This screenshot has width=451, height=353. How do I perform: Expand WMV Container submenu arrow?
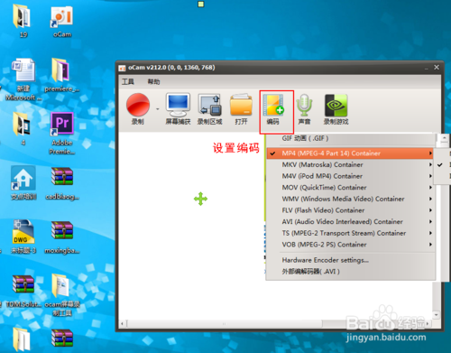(x=430, y=199)
